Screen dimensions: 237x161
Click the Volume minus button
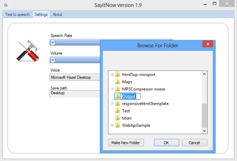53,60
